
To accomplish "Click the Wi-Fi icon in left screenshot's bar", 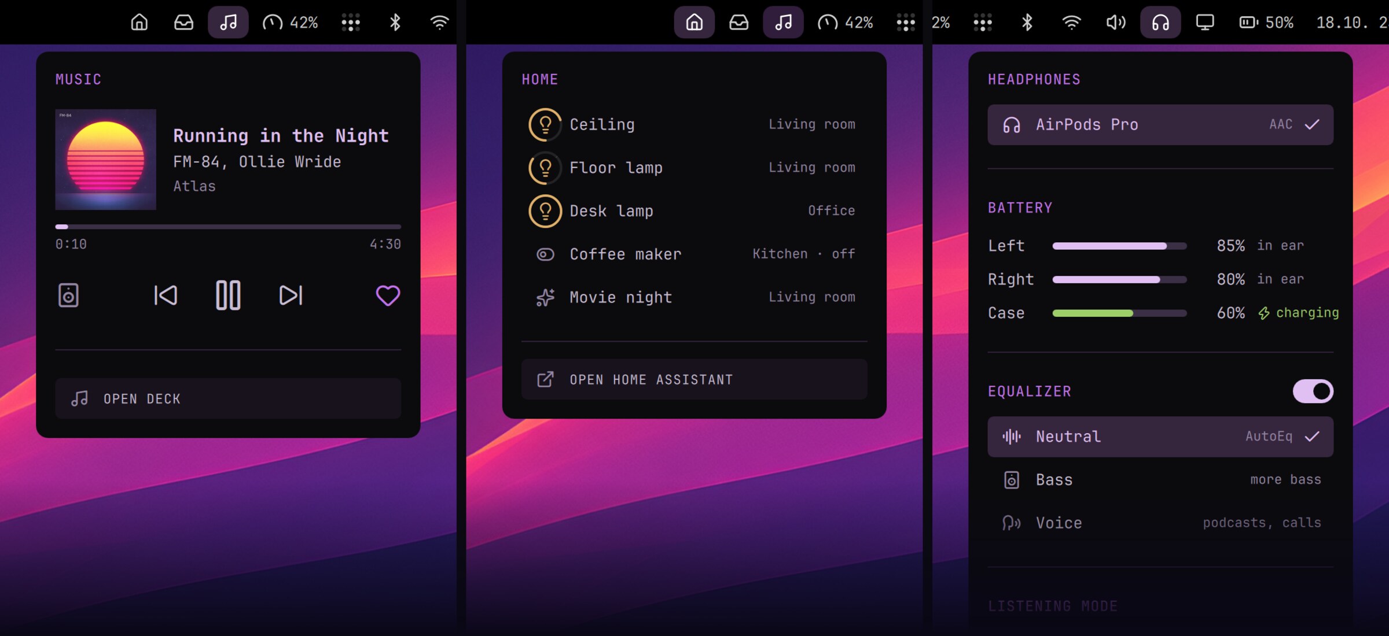I will 440,23.
